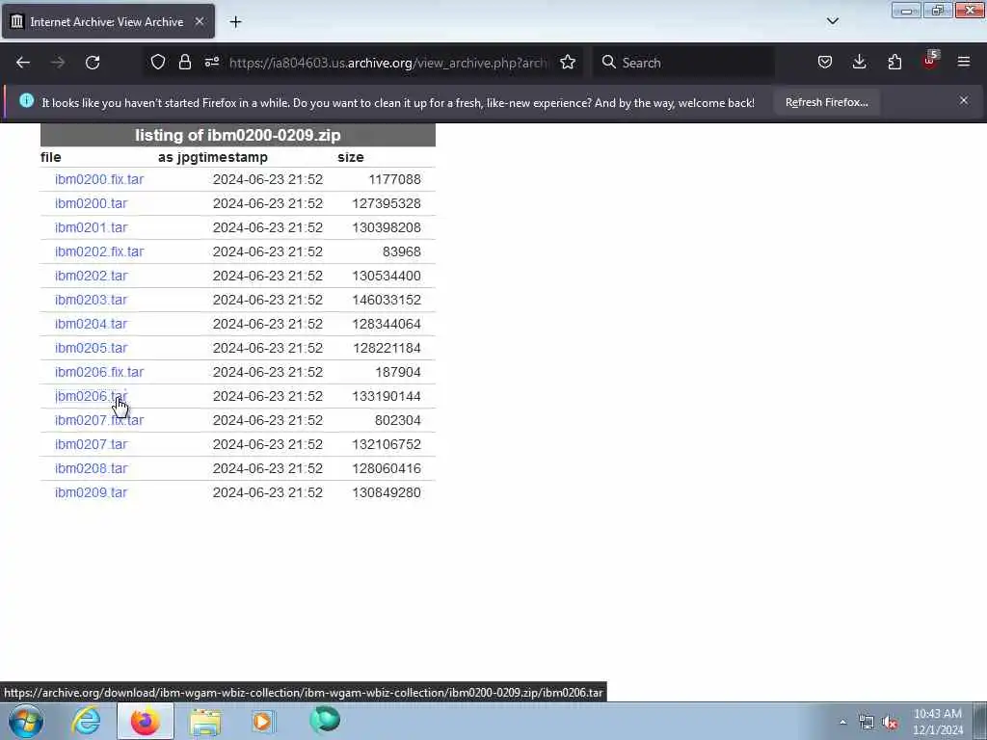The image size is (987, 740).
Task: Open ibm0206.fix.tar link
Action: (99, 372)
